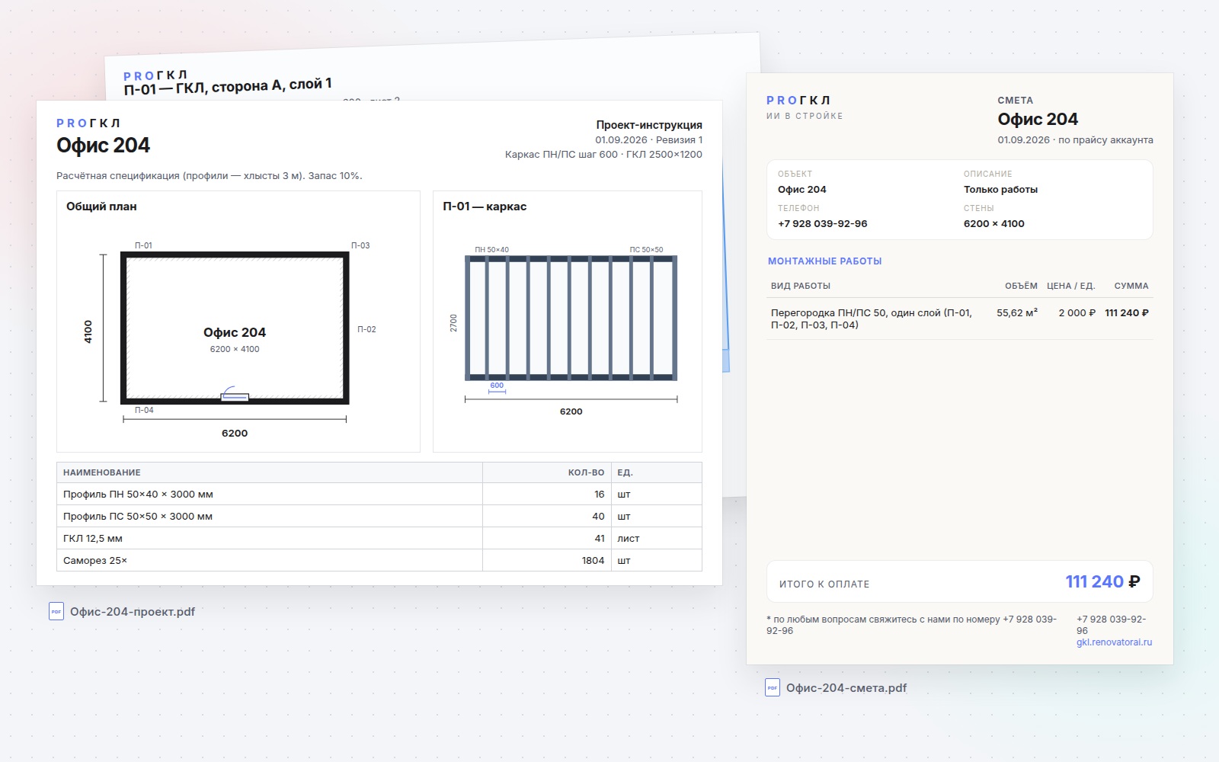Click quantity 41 in the ГКЛ row
This screenshot has width=1219, height=762.
coord(600,539)
